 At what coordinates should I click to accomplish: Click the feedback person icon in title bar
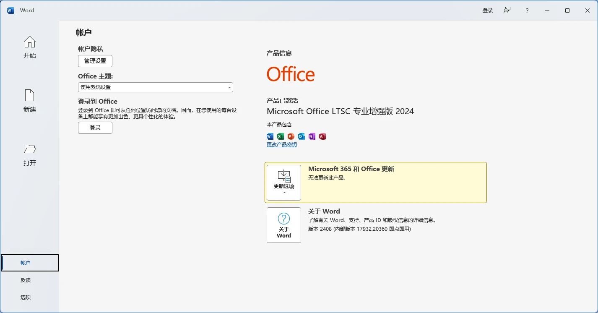(507, 10)
